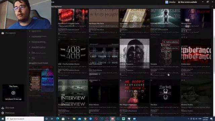Play The Farm from the sidebar

13,93
